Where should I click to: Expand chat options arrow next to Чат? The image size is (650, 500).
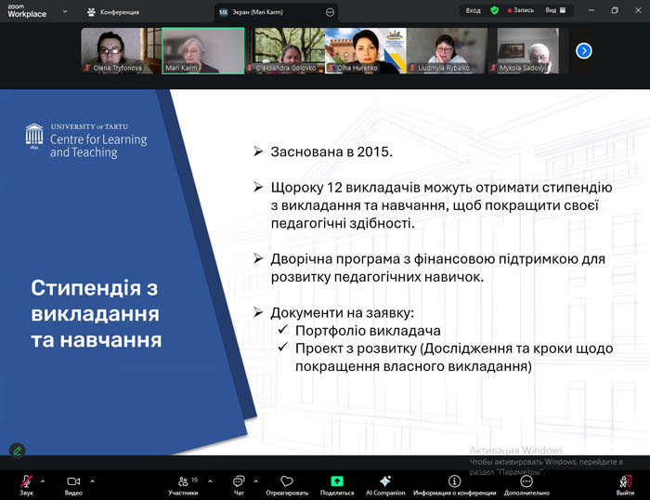[x=256, y=481]
